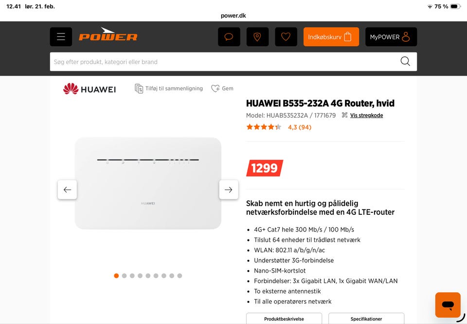Click the search magnifier icon
This screenshot has height=324, width=467.
pos(405,61)
